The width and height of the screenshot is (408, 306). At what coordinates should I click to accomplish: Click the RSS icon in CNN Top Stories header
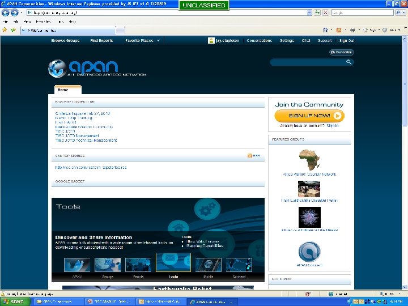[250, 156]
